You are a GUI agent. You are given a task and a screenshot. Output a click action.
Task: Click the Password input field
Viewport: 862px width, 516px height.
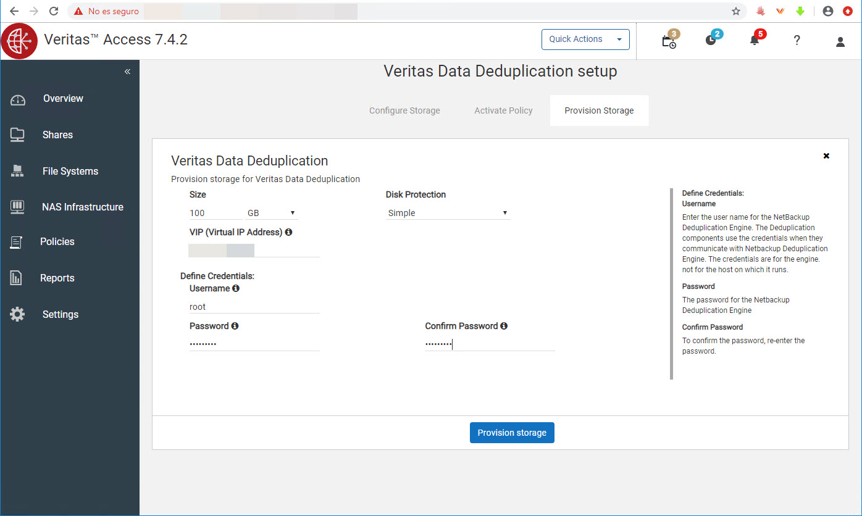(x=254, y=344)
